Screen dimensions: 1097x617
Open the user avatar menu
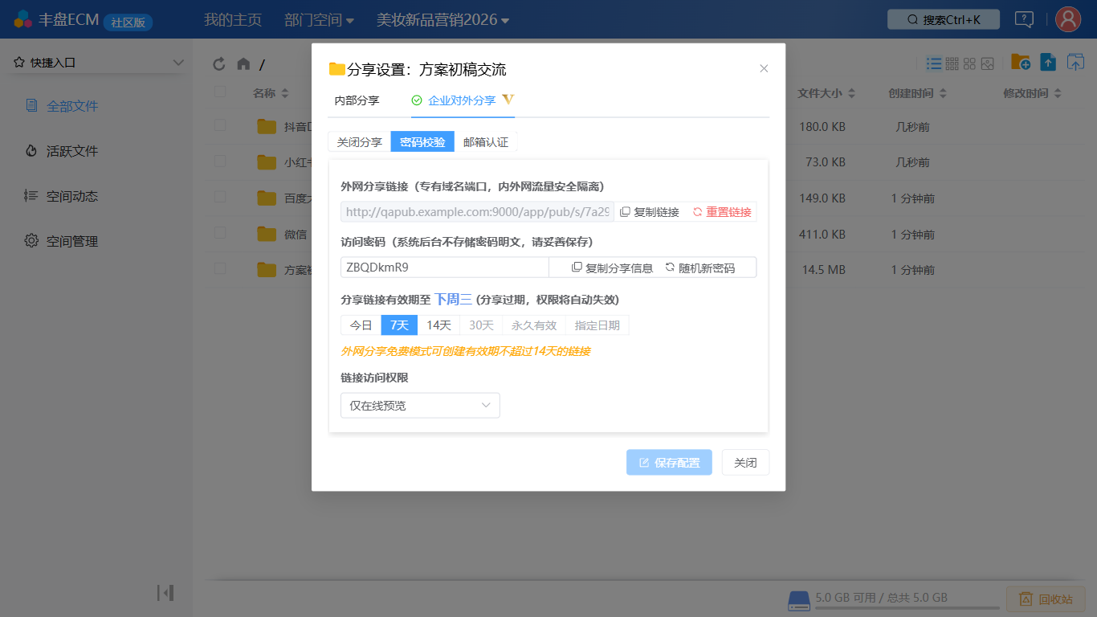(x=1068, y=19)
